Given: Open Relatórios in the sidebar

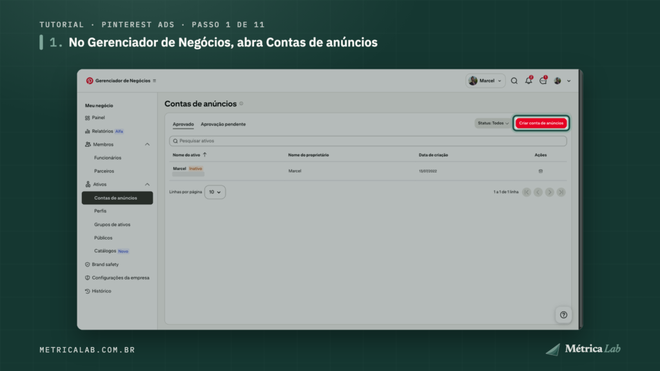Looking at the screenshot, I should click(102, 131).
